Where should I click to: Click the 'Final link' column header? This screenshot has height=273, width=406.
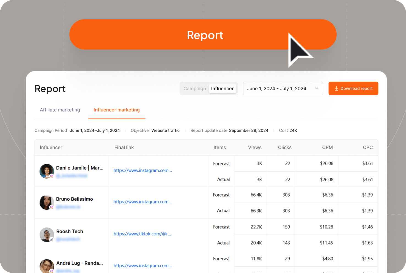click(124, 148)
